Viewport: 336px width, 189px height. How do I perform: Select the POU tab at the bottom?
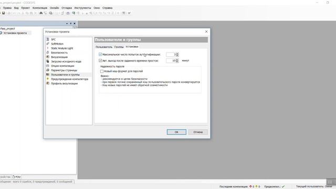pyautogui.click(x=16, y=177)
